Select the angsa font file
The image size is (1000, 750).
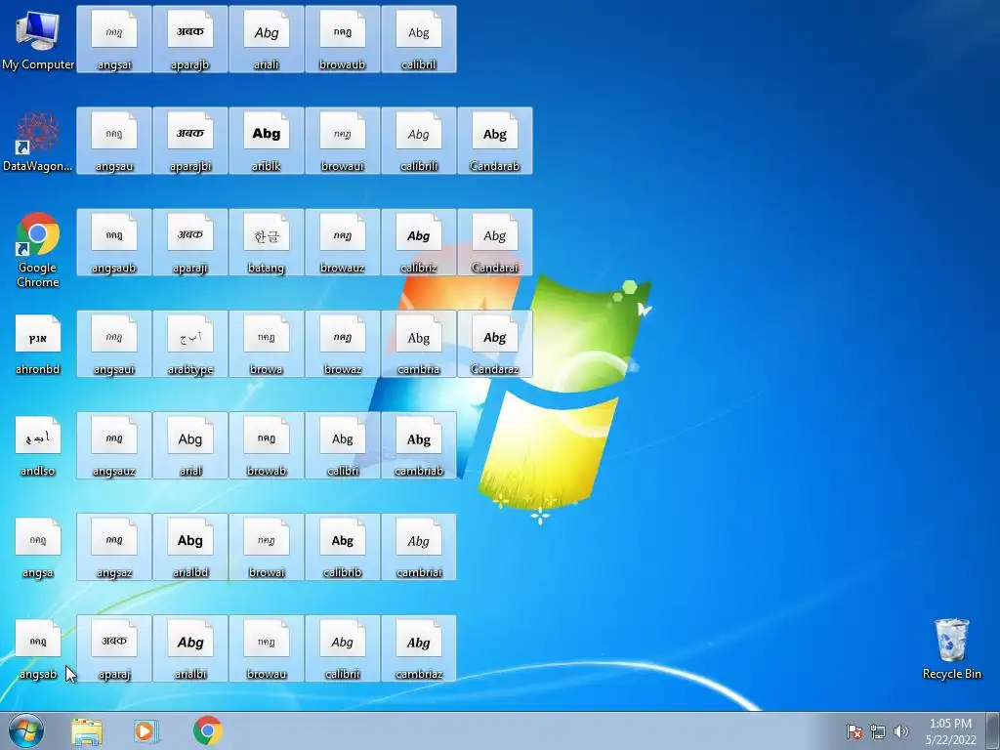click(x=38, y=547)
